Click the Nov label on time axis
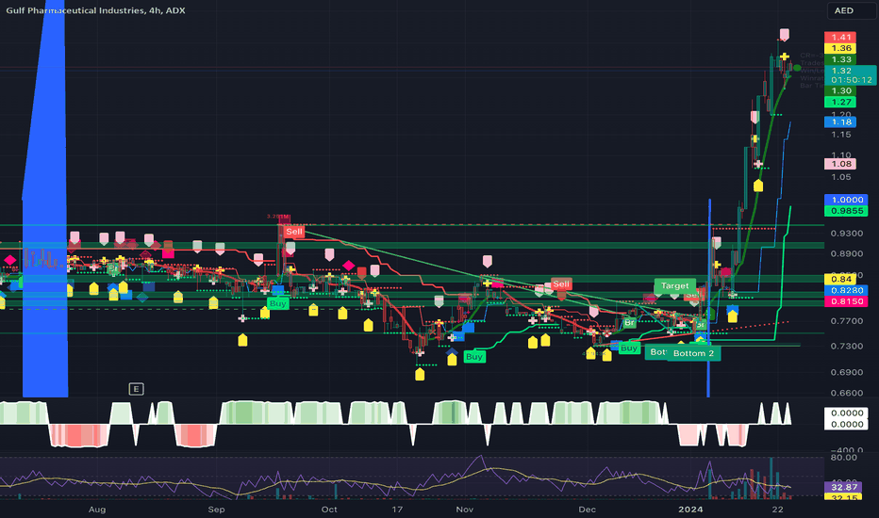This screenshot has height=518, width=879. 465,509
